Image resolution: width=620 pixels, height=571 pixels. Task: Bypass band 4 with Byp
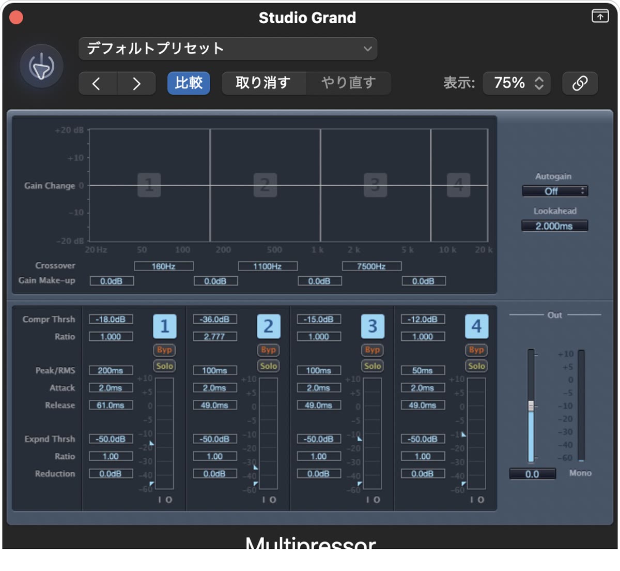(x=476, y=350)
